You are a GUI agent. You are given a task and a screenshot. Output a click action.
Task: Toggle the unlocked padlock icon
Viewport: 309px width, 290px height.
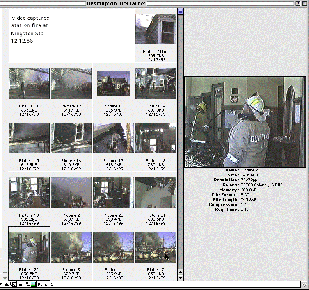(21, 284)
